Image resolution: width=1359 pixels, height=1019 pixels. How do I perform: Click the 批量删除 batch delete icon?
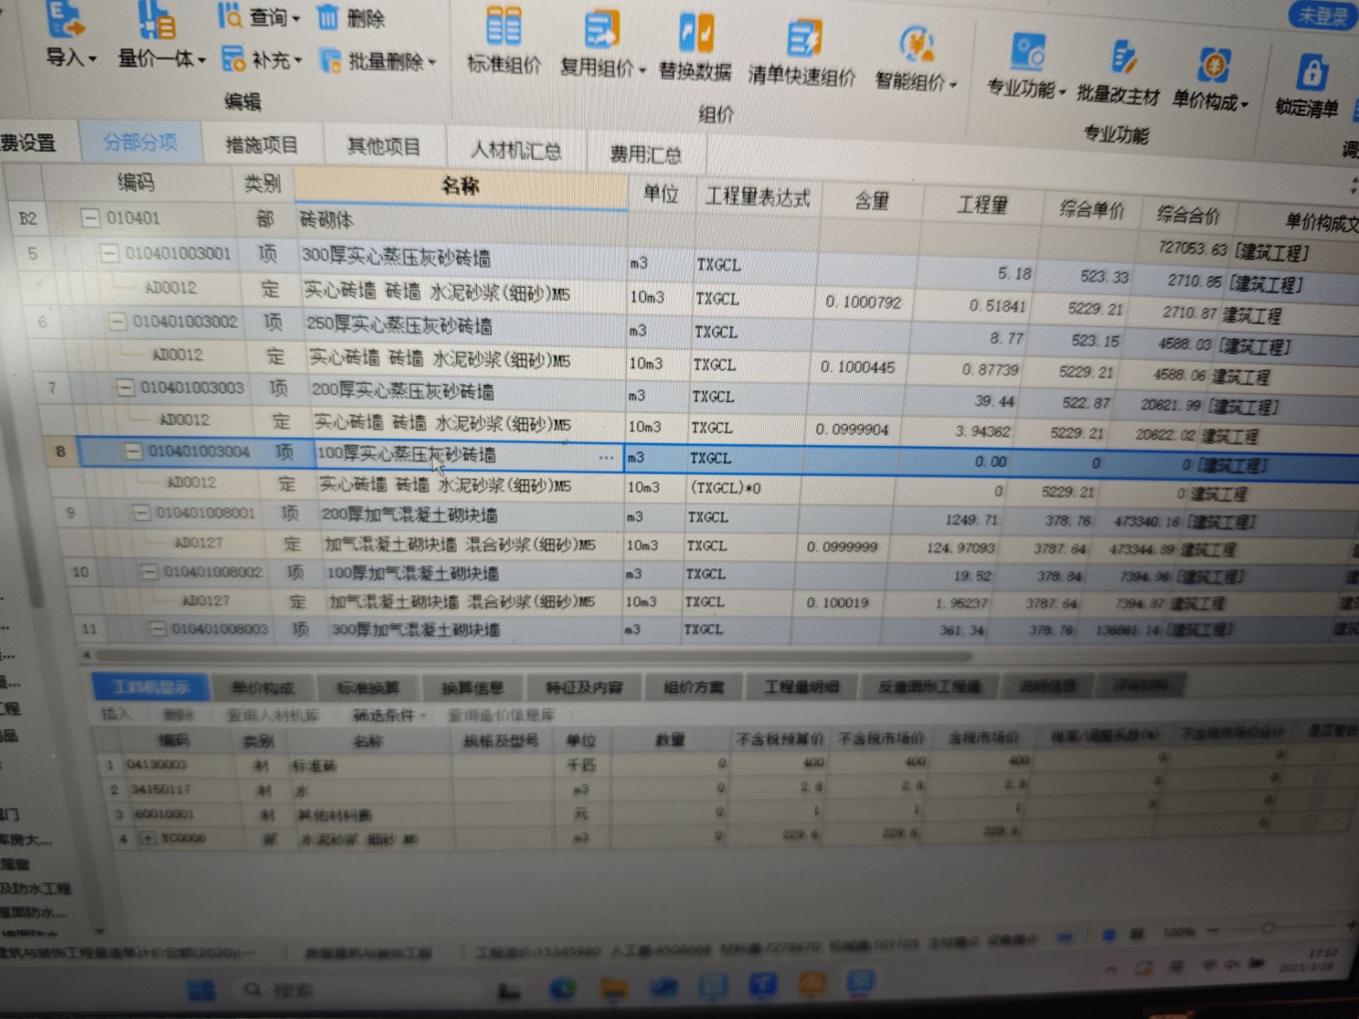coord(330,61)
